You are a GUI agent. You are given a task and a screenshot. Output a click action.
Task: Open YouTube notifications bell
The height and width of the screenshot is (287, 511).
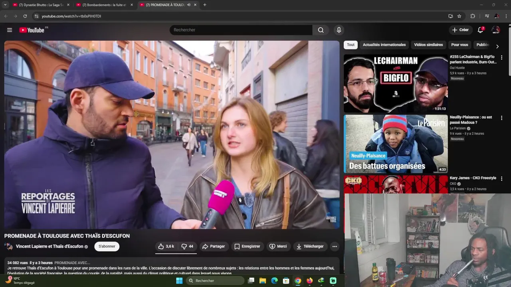481,30
